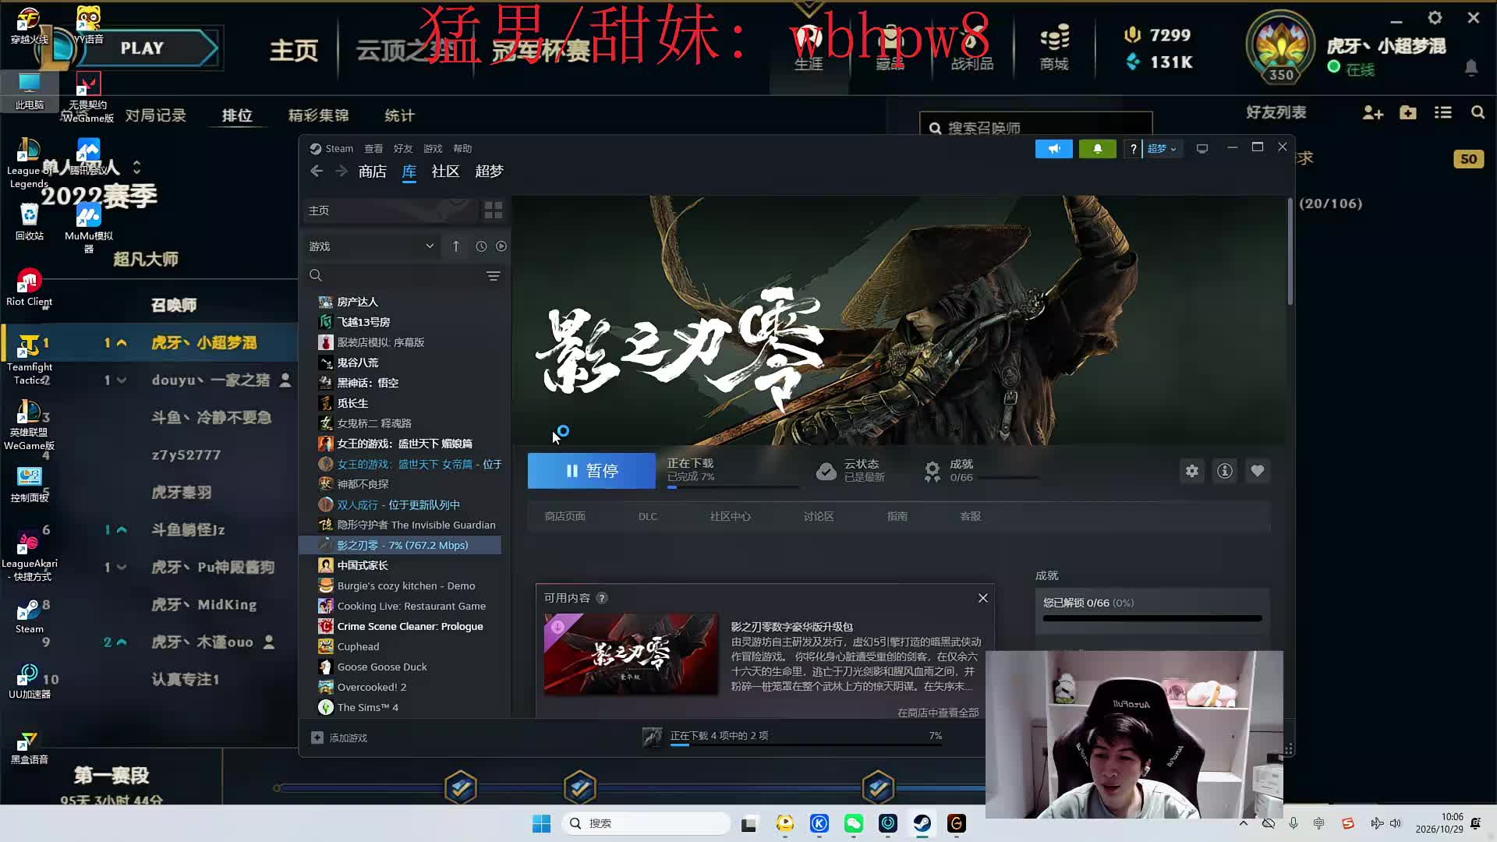
Task: Open the green Steam notifications bell
Action: coord(1097,149)
